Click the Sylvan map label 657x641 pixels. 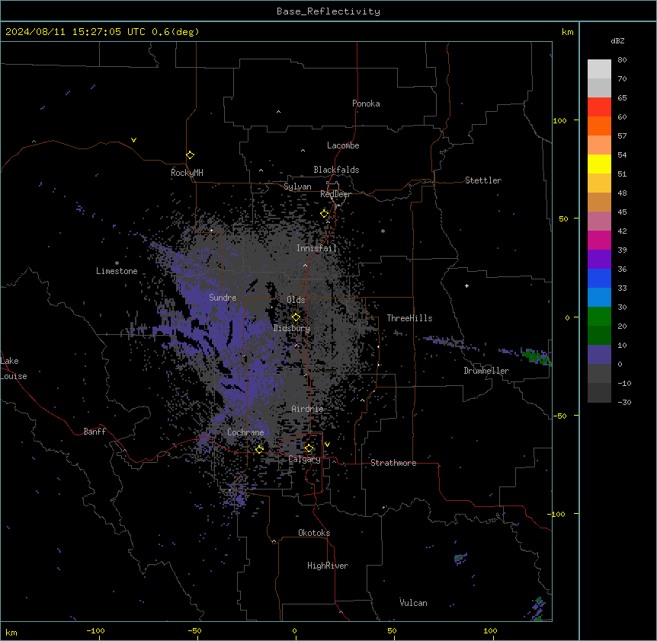[x=297, y=187]
